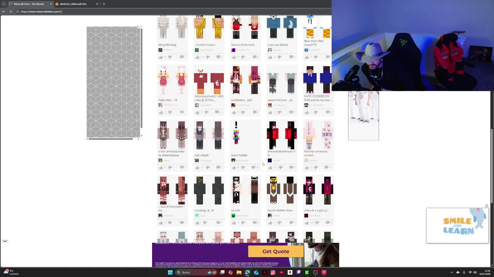Open the Misty Morning title link
The width and height of the screenshot is (494, 277).
click(167, 45)
